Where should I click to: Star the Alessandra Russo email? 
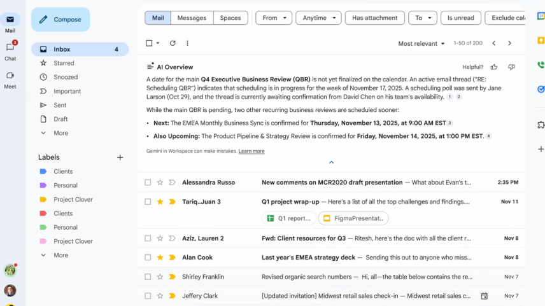click(160, 183)
